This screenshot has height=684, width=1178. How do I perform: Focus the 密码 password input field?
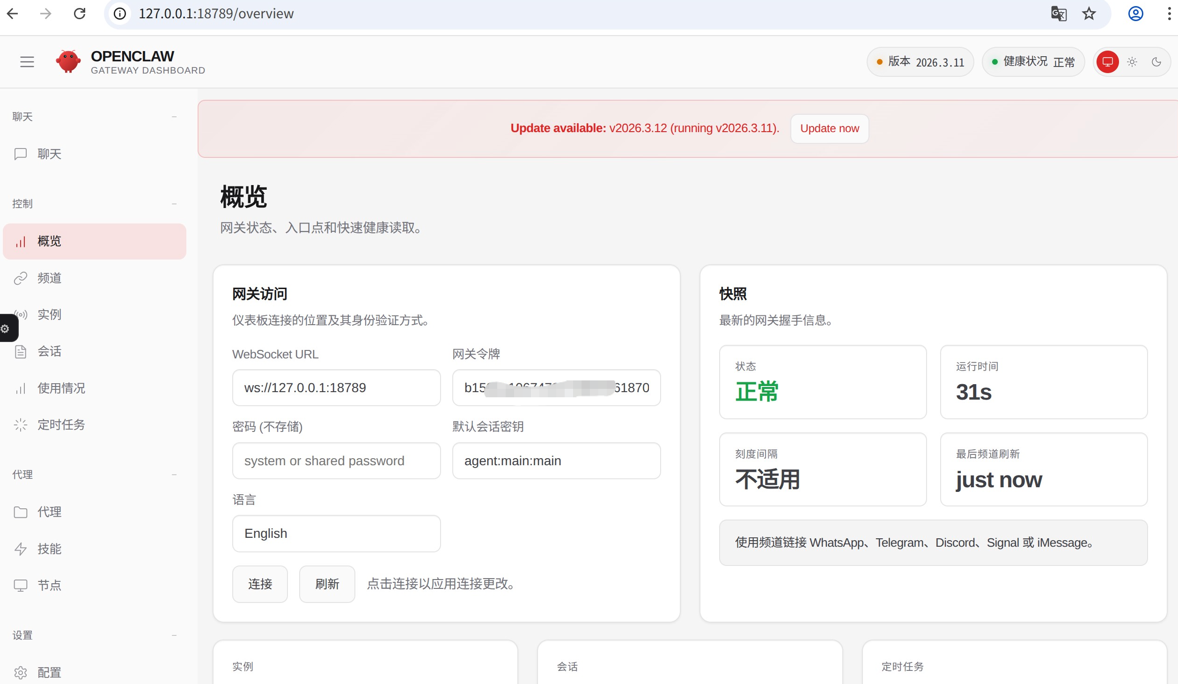336,461
